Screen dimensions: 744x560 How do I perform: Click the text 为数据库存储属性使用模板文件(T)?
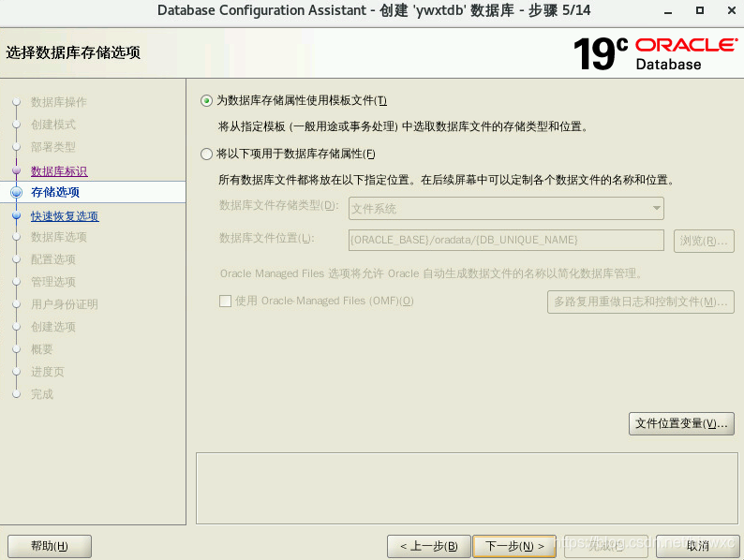point(302,100)
